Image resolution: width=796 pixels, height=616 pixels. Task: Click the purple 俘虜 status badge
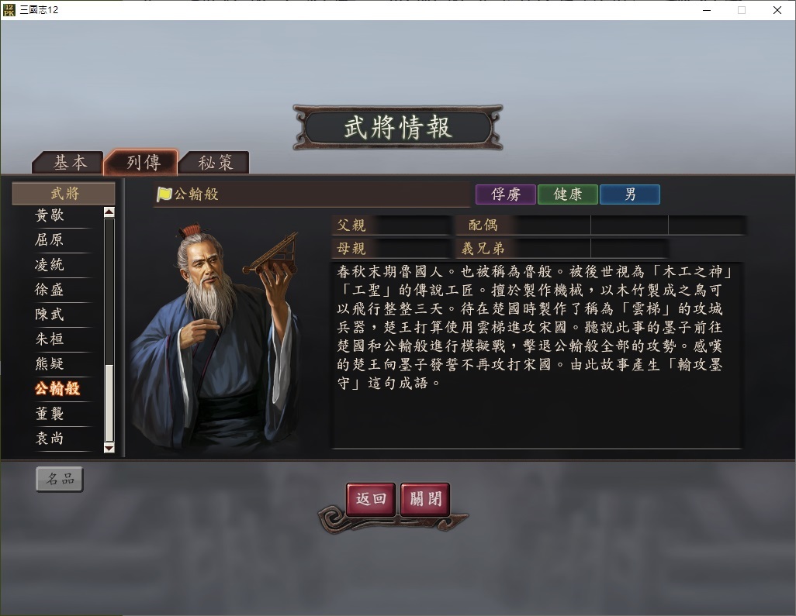point(506,194)
